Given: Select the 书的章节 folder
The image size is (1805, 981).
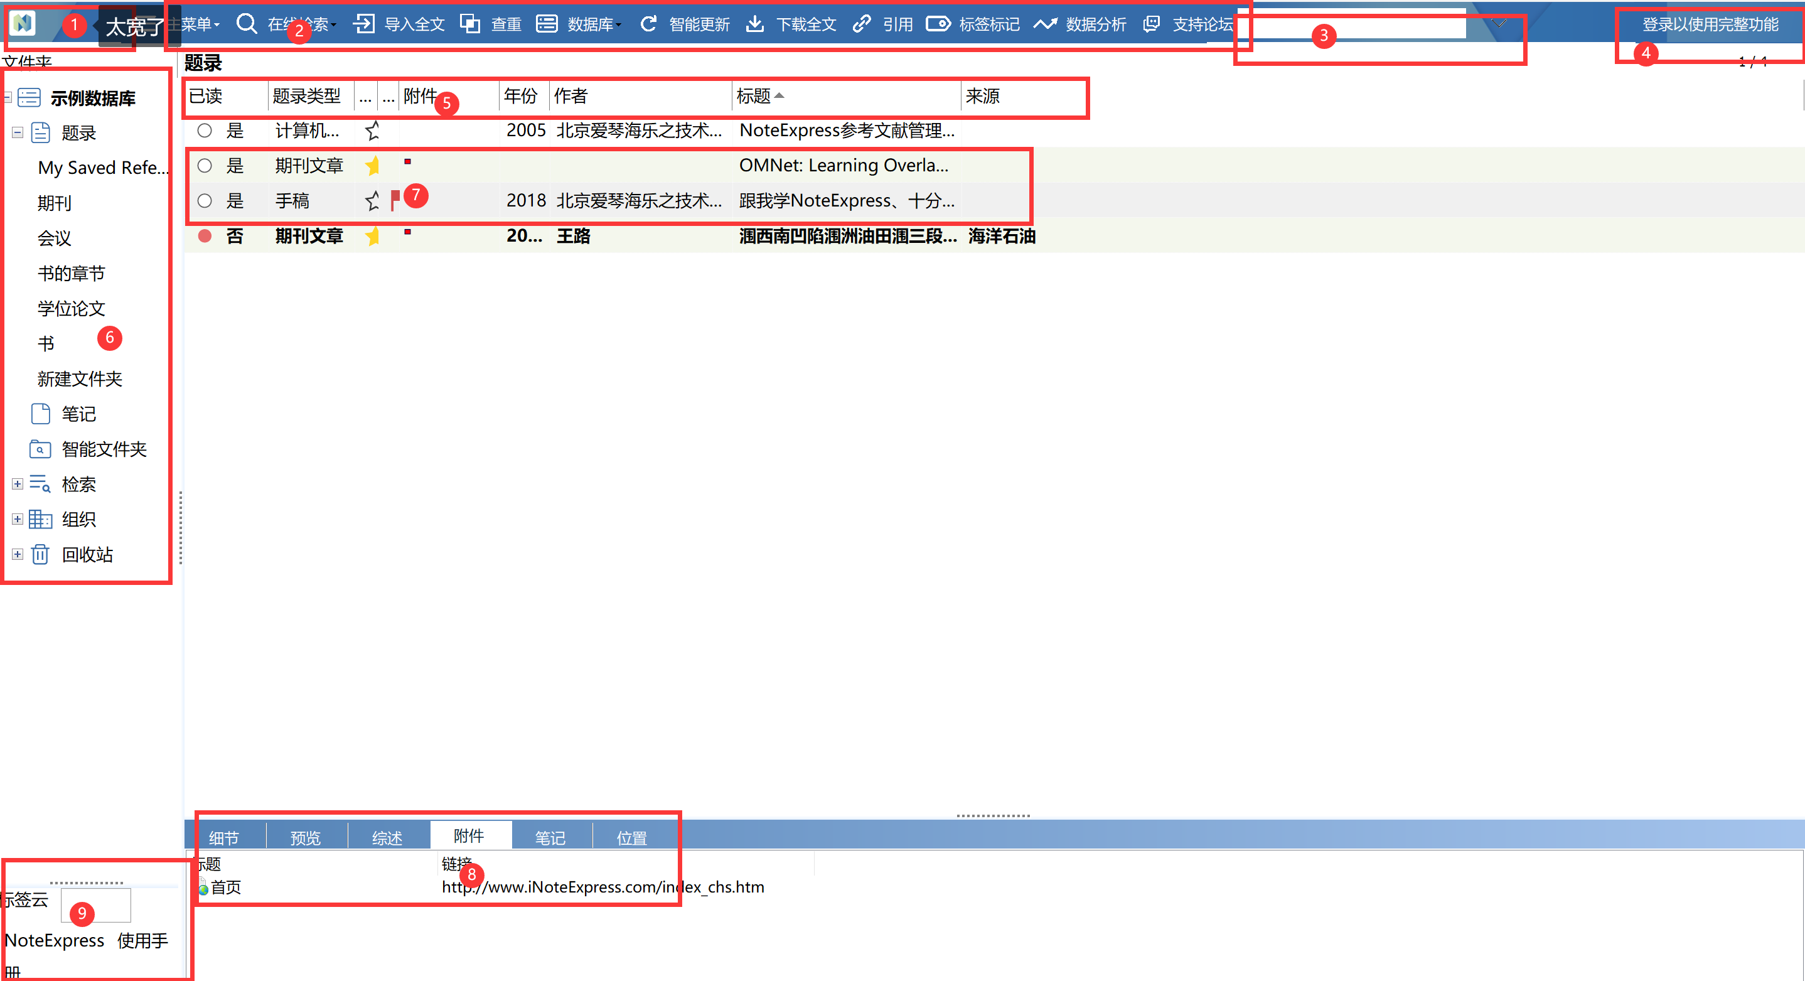Looking at the screenshot, I should (x=71, y=273).
